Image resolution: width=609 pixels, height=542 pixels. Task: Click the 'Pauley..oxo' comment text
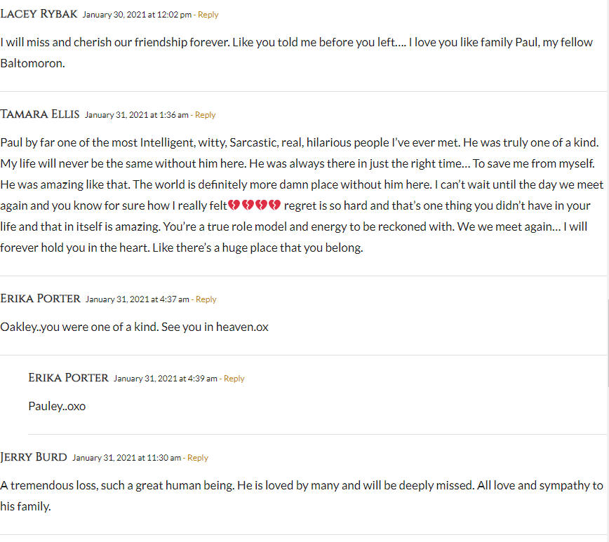tap(57, 406)
